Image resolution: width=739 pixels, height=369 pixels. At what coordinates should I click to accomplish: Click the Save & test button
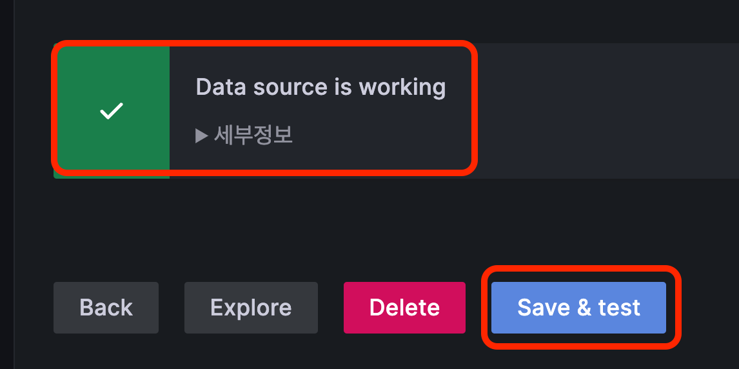click(x=579, y=308)
